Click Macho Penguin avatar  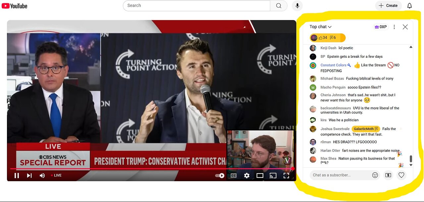pyautogui.click(x=313, y=87)
